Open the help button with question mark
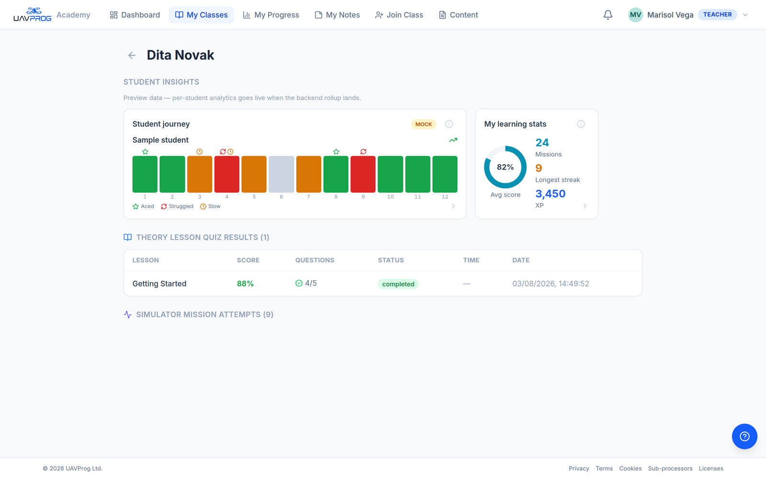 (744, 436)
